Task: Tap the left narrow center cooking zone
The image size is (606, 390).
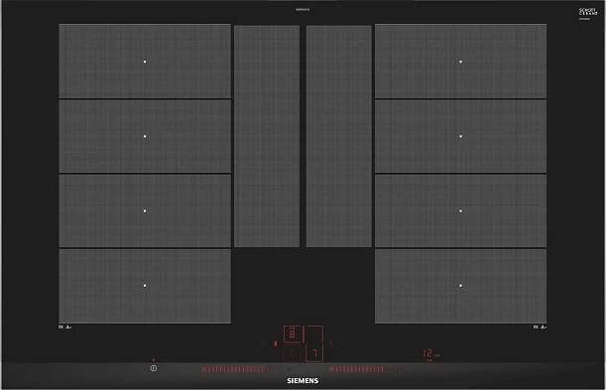Action: coord(267,136)
